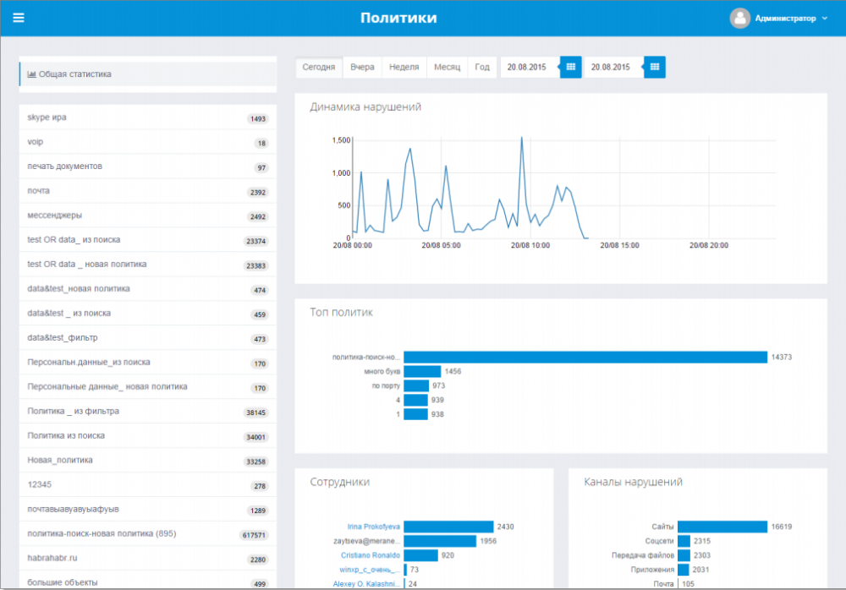Click the chart icon beside Общая статистика

pos(32,74)
